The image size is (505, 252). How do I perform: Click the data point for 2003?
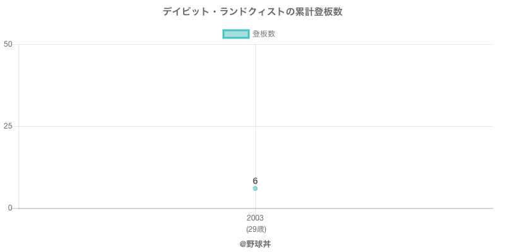pyautogui.click(x=255, y=188)
